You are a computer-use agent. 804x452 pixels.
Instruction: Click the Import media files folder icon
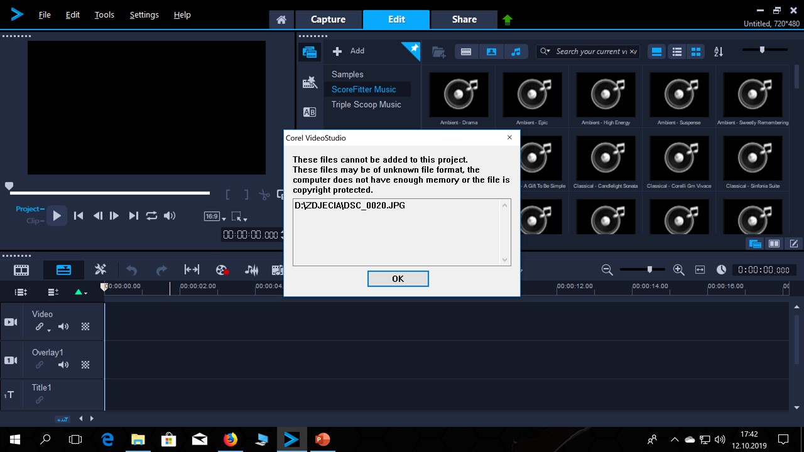438,52
